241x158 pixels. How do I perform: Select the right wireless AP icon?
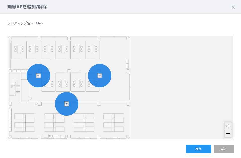coord(100,76)
